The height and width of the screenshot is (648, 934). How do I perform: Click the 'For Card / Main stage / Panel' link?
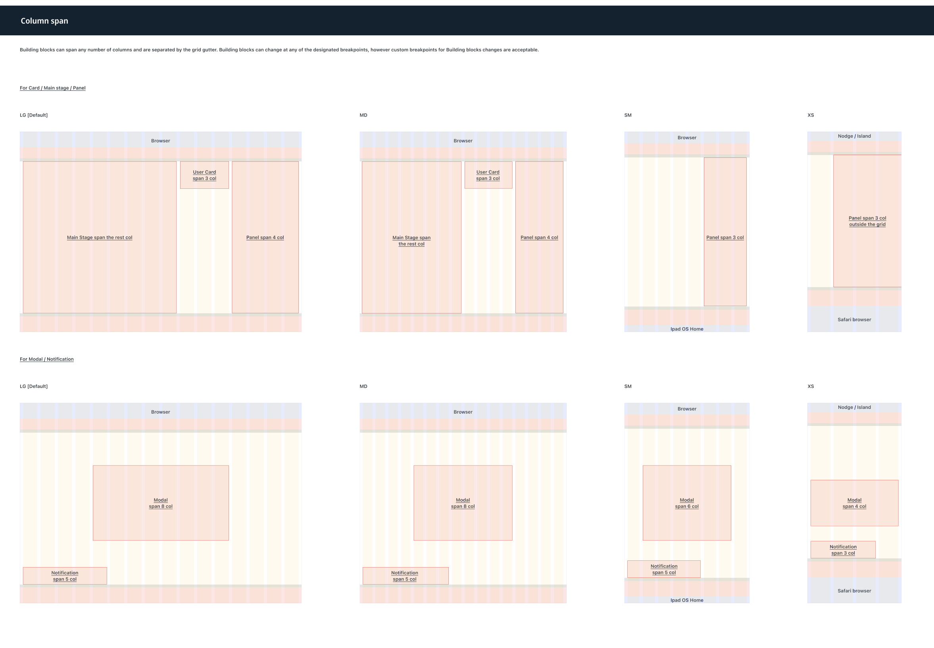[52, 88]
